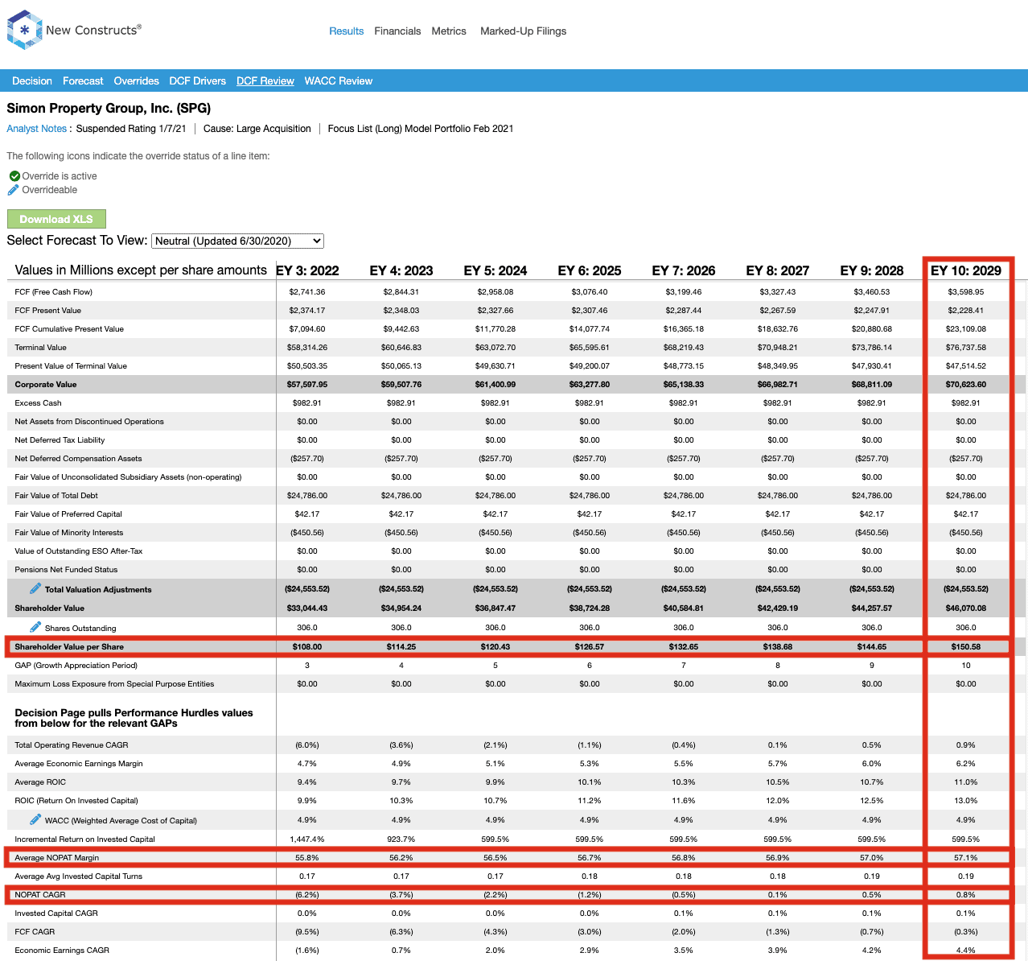Click the 'EY 9: 2028' column header
Screen dimensions: 1028x961
(x=872, y=270)
